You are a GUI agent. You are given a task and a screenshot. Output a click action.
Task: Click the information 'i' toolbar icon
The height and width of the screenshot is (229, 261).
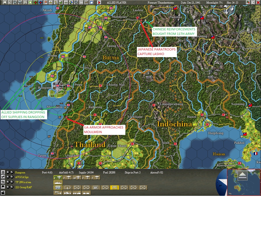(x=25, y=2)
